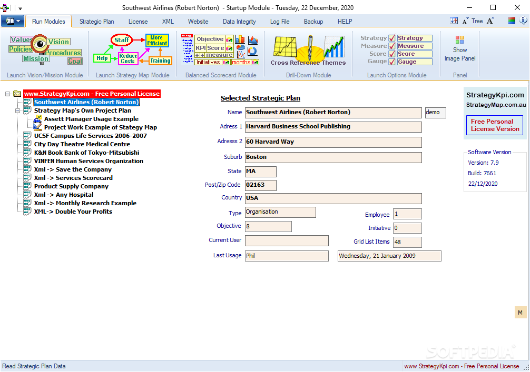
Task: Open the Balanced Scorecard Module graphic
Action: click(x=220, y=50)
